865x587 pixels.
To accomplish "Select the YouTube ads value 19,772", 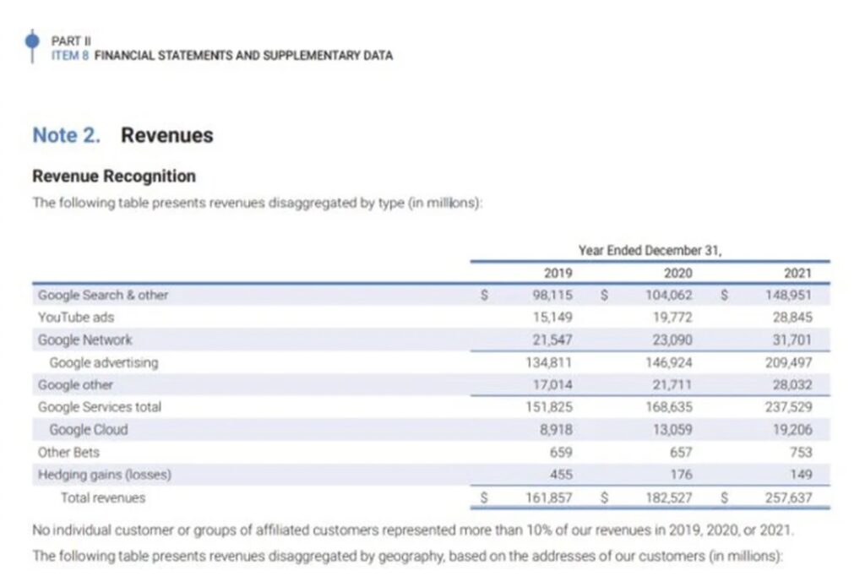I will coord(672,318).
